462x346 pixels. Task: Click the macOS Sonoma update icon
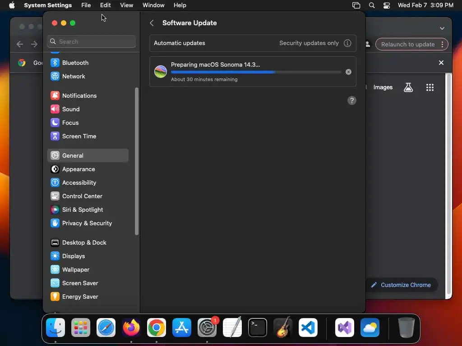pos(161,72)
